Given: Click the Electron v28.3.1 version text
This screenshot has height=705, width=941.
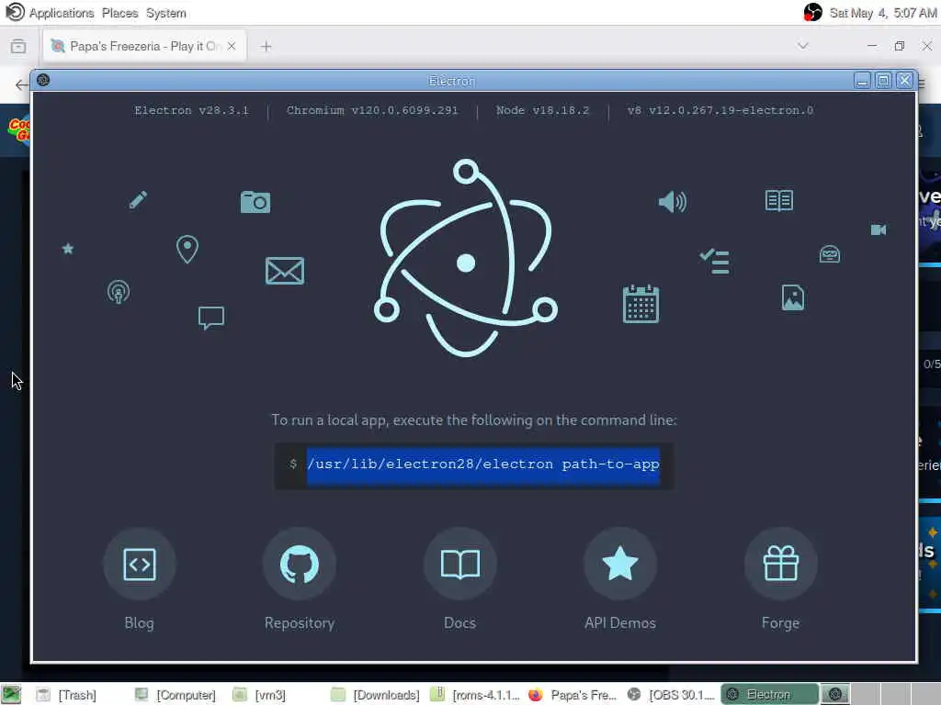Looking at the screenshot, I should pyautogui.click(x=191, y=110).
